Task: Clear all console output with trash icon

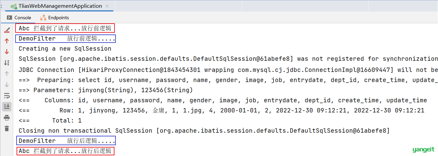Action: pos(7,128)
